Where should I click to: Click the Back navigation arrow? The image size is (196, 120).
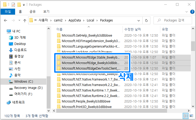click(x=5, y=20)
